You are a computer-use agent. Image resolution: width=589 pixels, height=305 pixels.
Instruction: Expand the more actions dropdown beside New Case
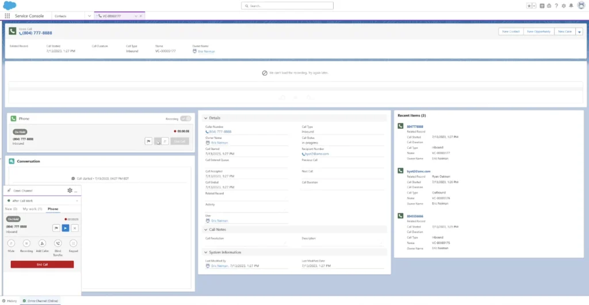[579, 32]
